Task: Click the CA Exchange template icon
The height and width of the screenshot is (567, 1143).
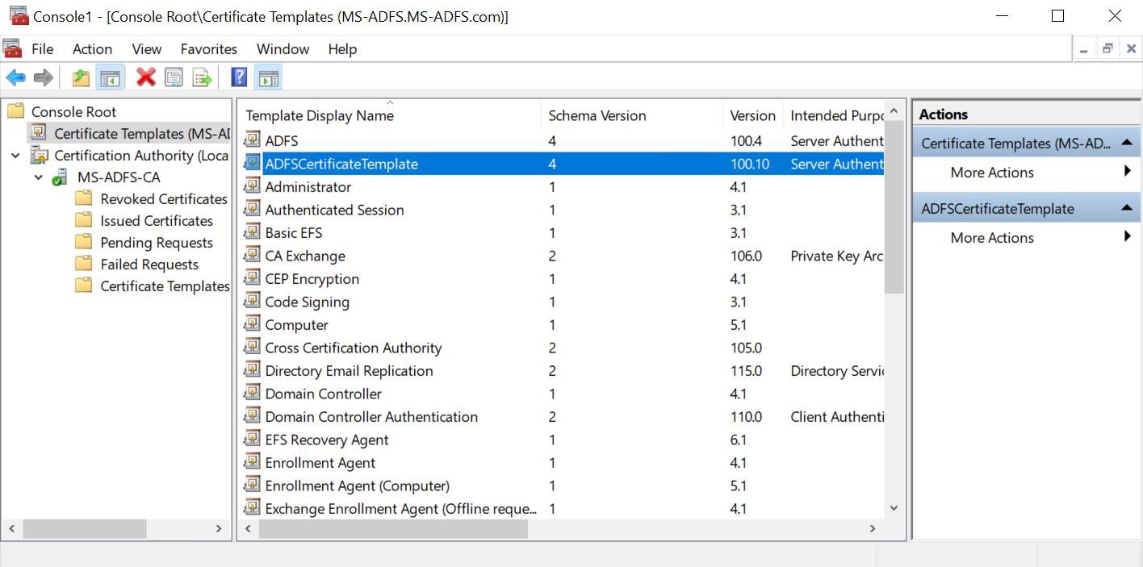Action: [x=253, y=256]
